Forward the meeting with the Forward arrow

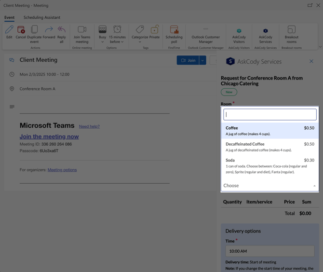[49, 29]
